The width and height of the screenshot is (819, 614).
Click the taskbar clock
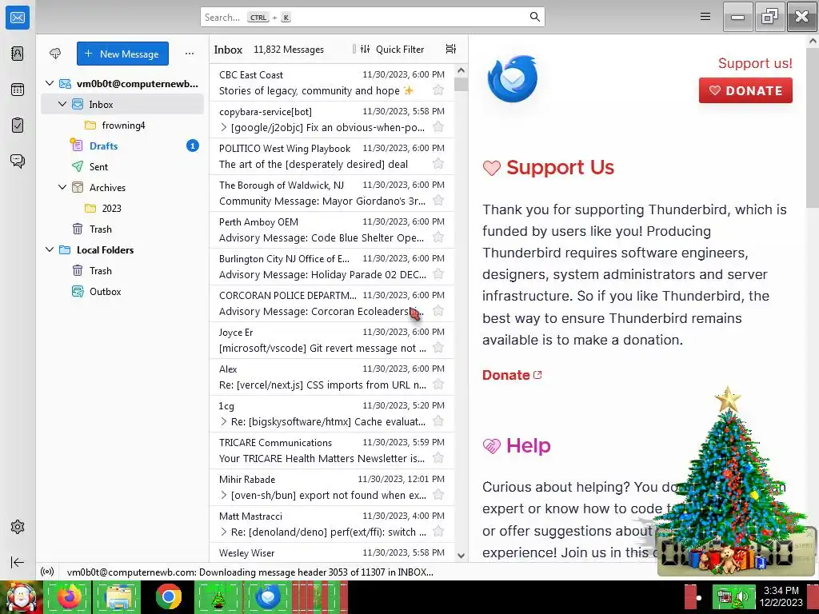[x=781, y=596]
